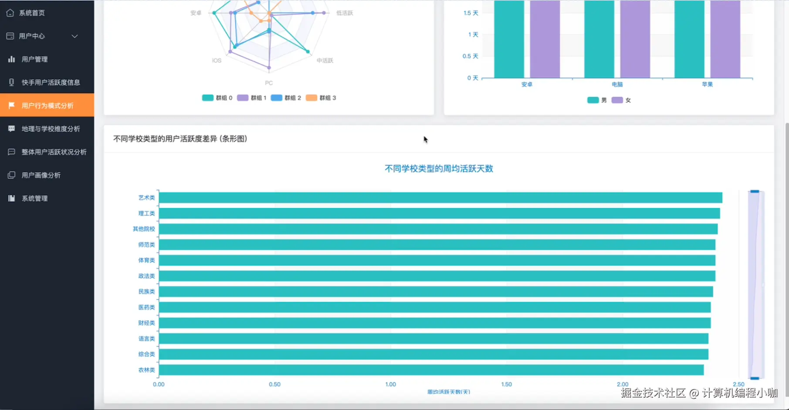Toggle 群组 3 legend in radar chart
This screenshot has height=410, width=789.
(321, 98)
